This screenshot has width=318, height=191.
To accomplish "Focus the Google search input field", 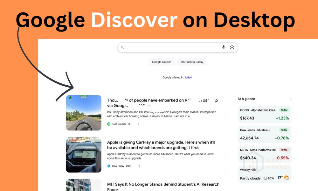I will (x=177, y=47).
